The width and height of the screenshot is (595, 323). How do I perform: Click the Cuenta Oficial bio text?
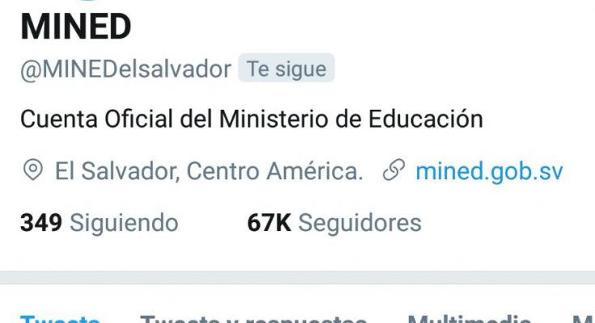[x=252, y=119]
